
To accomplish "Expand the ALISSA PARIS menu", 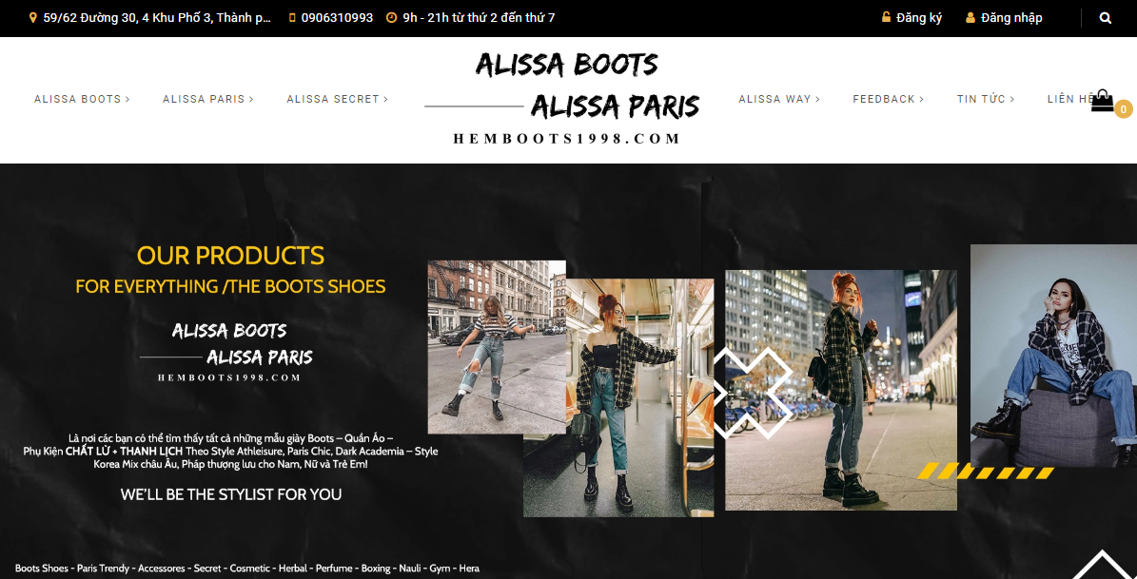I will (x=208, y=99).
